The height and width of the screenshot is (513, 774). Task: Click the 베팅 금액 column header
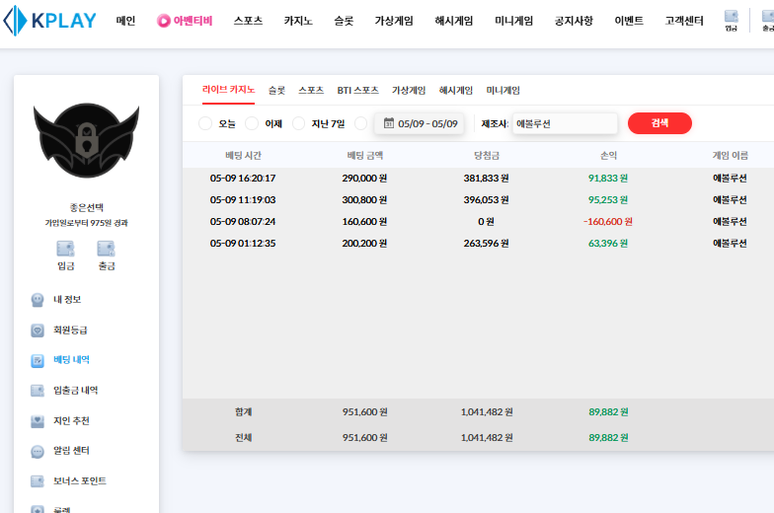(x=365, y=156)
